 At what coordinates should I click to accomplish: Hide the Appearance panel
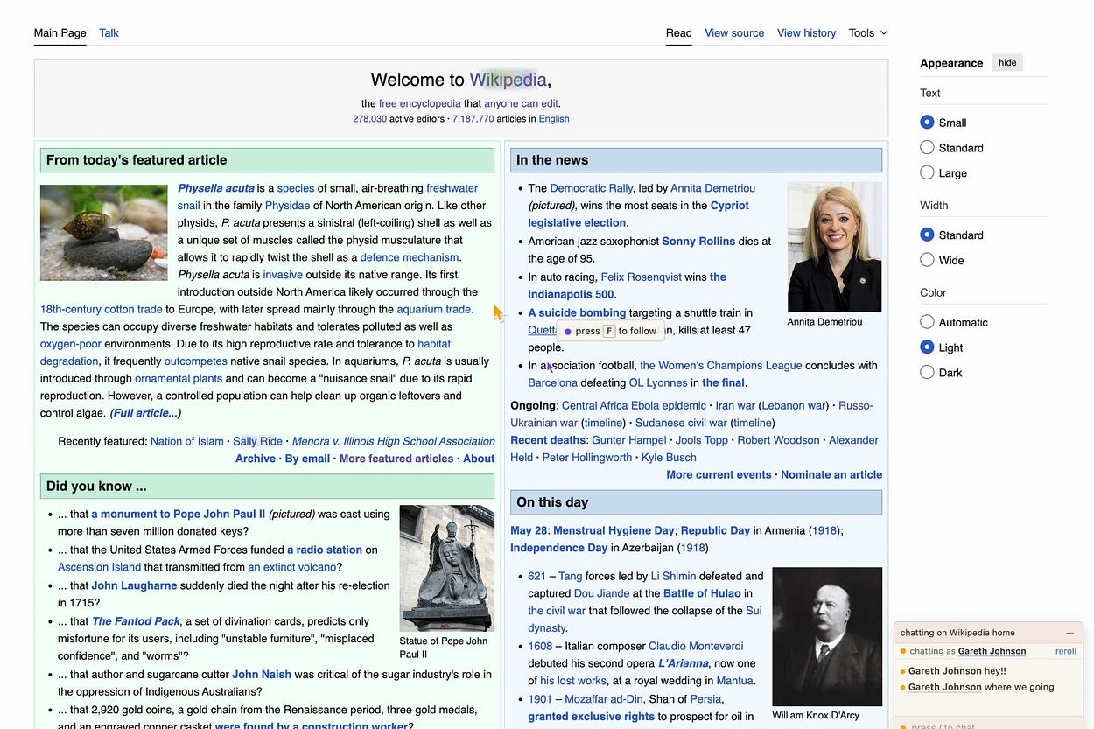click(1007, 62)
